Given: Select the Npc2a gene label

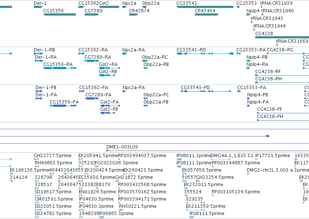Looking at the screenshot, I should click(x=129, y=3).
